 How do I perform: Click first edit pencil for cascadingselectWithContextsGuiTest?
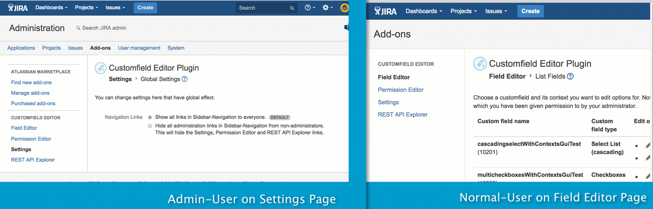648,146
